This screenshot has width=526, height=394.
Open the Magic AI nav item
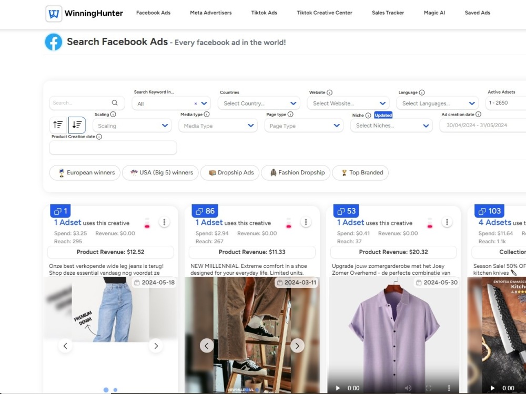(434, 13)
